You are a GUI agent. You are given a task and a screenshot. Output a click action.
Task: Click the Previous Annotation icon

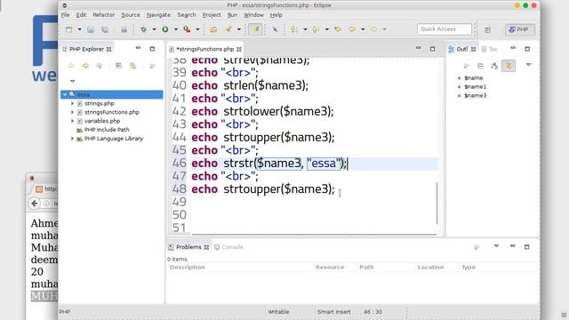317,29
